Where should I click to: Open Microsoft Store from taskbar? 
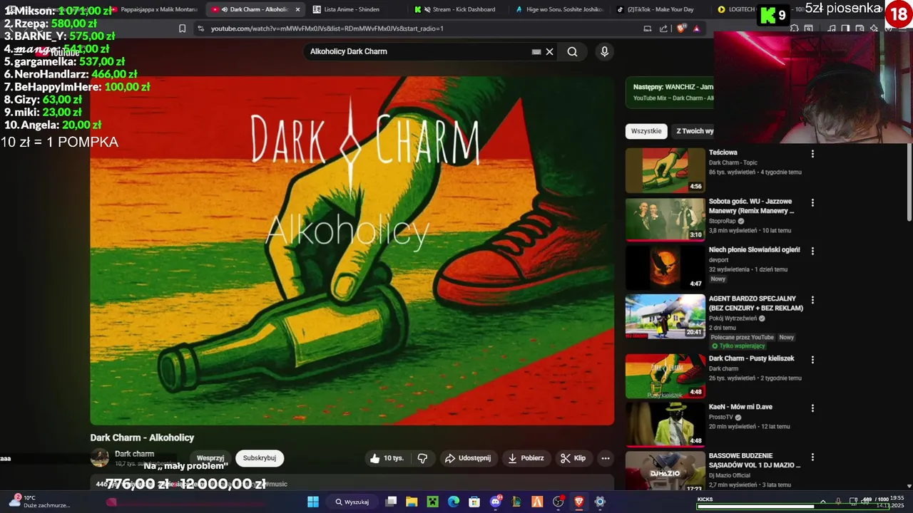474,502
